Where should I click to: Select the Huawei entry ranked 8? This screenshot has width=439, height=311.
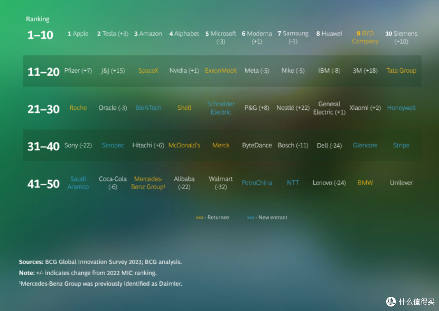(x=329, y=34)
